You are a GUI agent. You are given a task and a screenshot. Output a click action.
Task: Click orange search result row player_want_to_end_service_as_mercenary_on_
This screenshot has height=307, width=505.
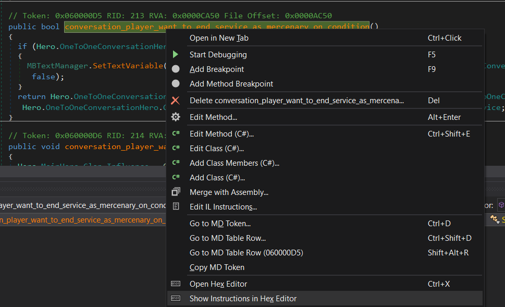(83, 220)
